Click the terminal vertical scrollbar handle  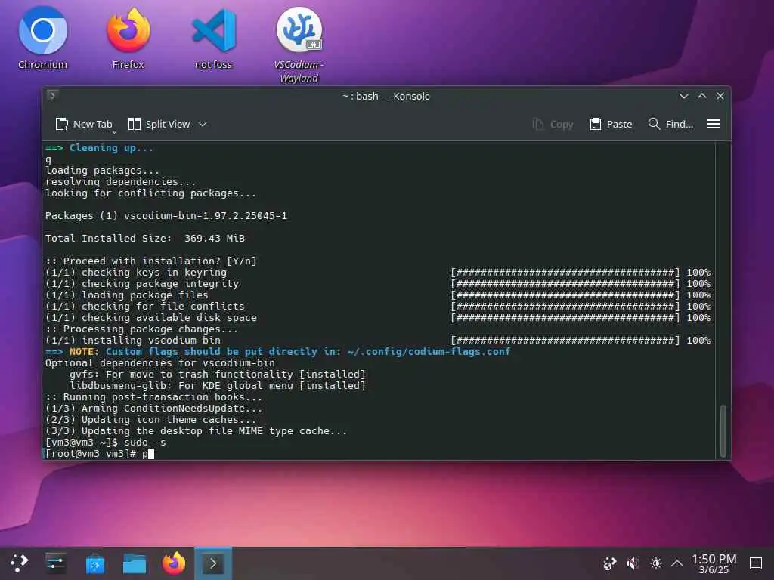pos(723,430)
